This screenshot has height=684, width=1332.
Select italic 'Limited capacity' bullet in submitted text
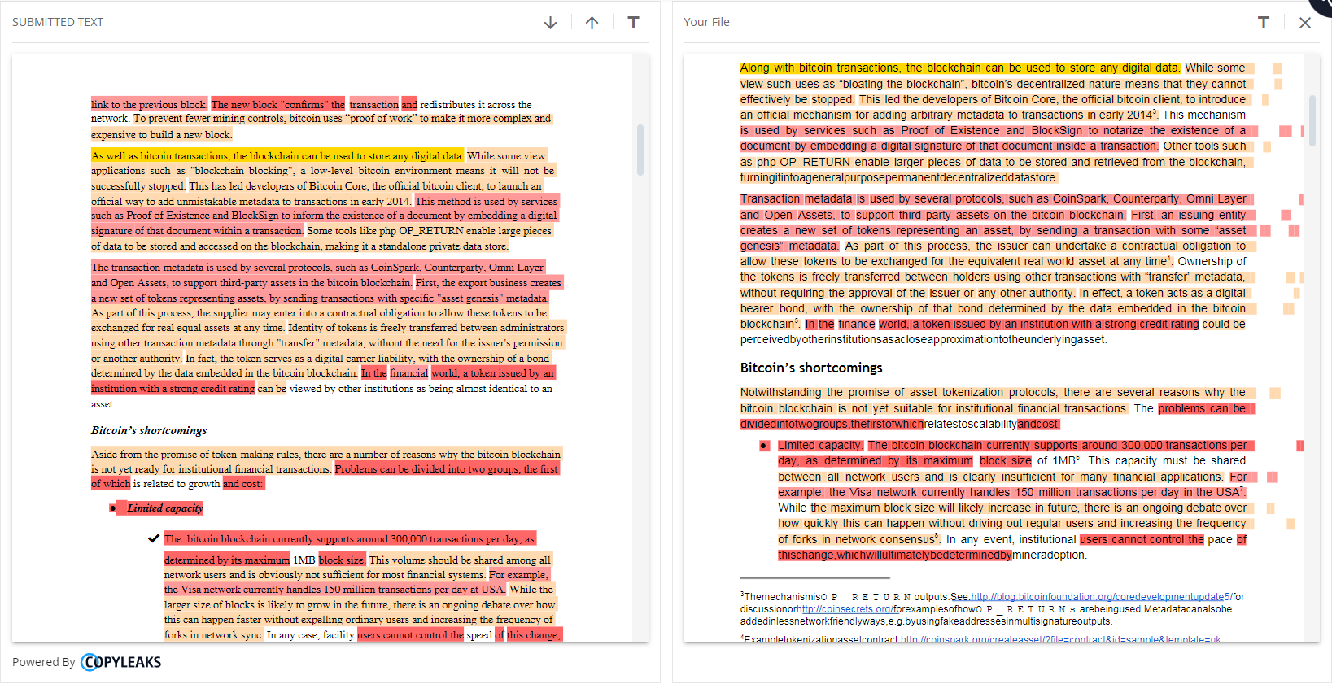pyautogui.click(x=165, y=508)
